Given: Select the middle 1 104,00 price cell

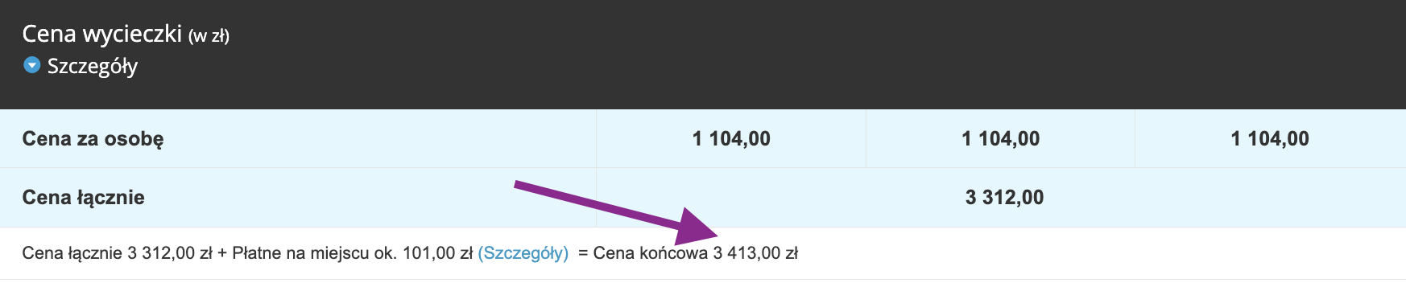Looking at the screenshot, I should [x=1000, y=139].
